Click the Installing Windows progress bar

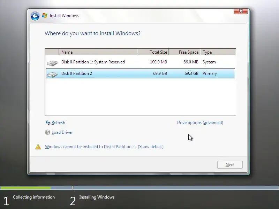pyautogui.click(x=176, y=188)
